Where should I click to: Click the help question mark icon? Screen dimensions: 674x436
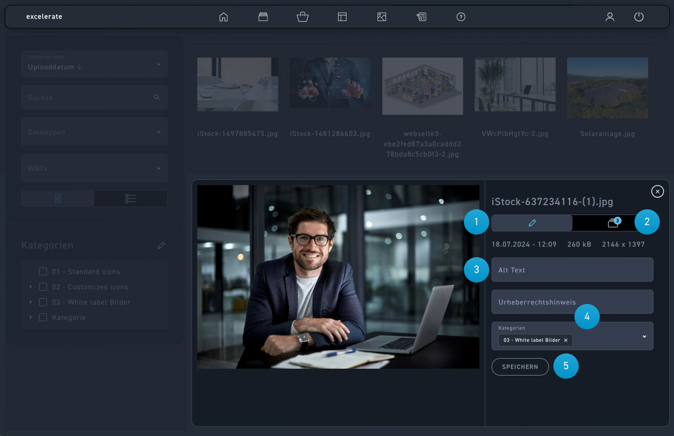pyautogui.click(x=461, y=17)
